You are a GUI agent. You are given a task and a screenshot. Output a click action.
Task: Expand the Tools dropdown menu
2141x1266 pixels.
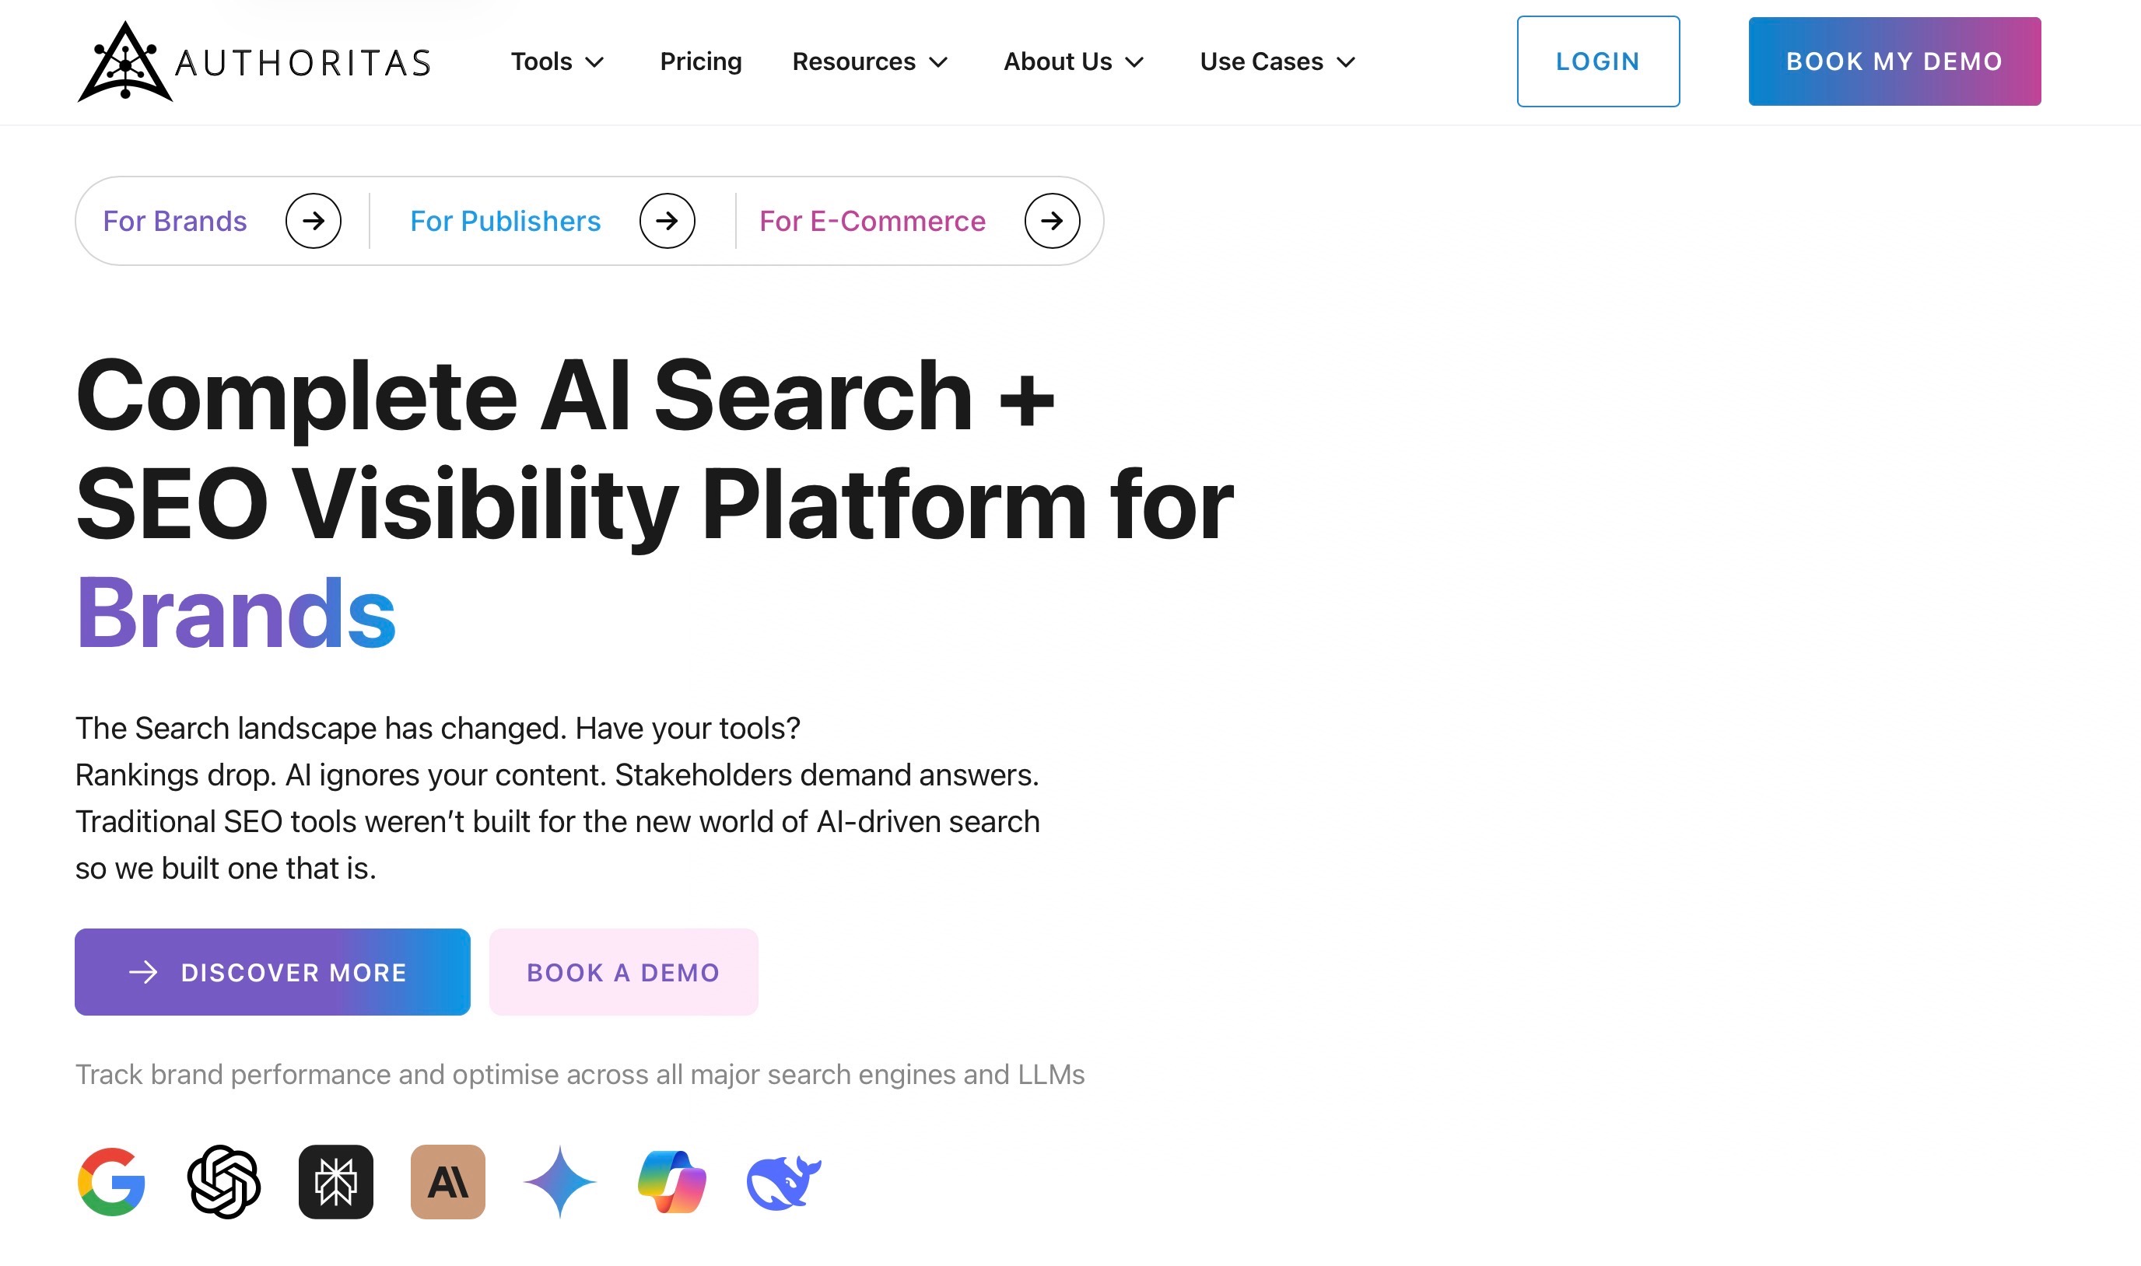[556, 61]
